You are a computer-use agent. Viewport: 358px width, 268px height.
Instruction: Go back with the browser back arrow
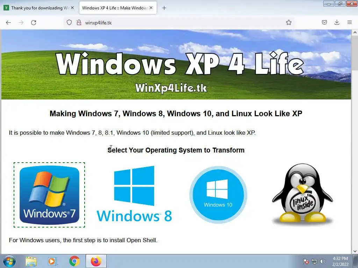8,23
